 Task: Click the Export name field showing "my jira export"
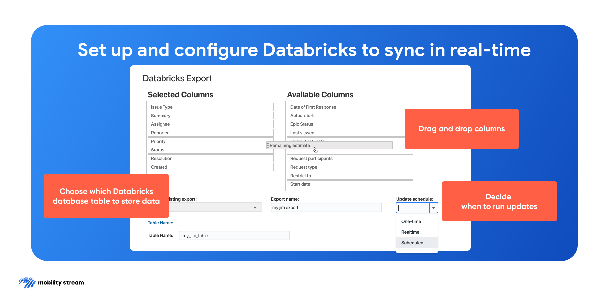click(x=326, y=207)
